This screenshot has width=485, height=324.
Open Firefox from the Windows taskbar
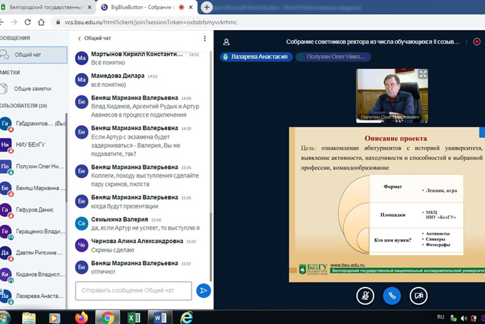tap(81, 317)
